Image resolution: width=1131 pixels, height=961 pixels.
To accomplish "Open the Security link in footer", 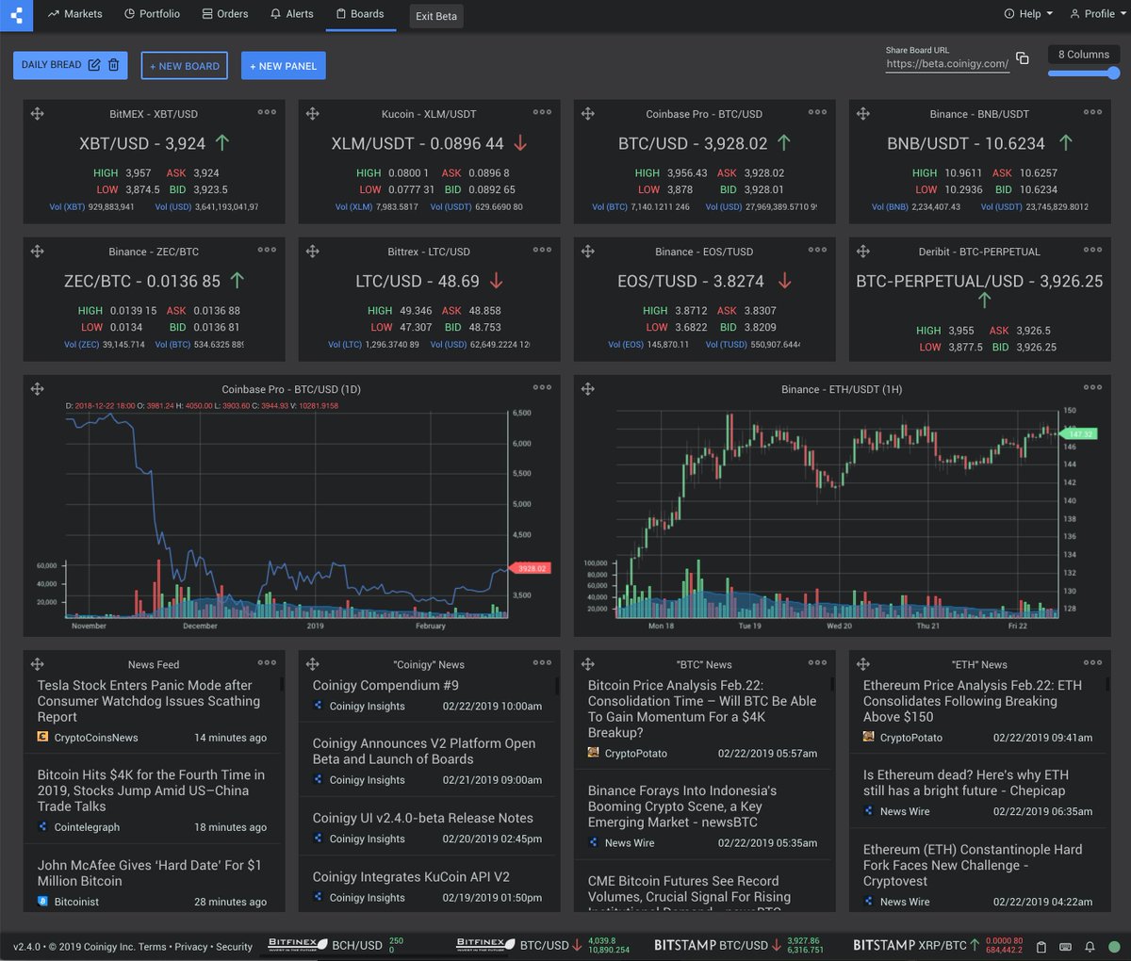I will (x=235, y=947).
